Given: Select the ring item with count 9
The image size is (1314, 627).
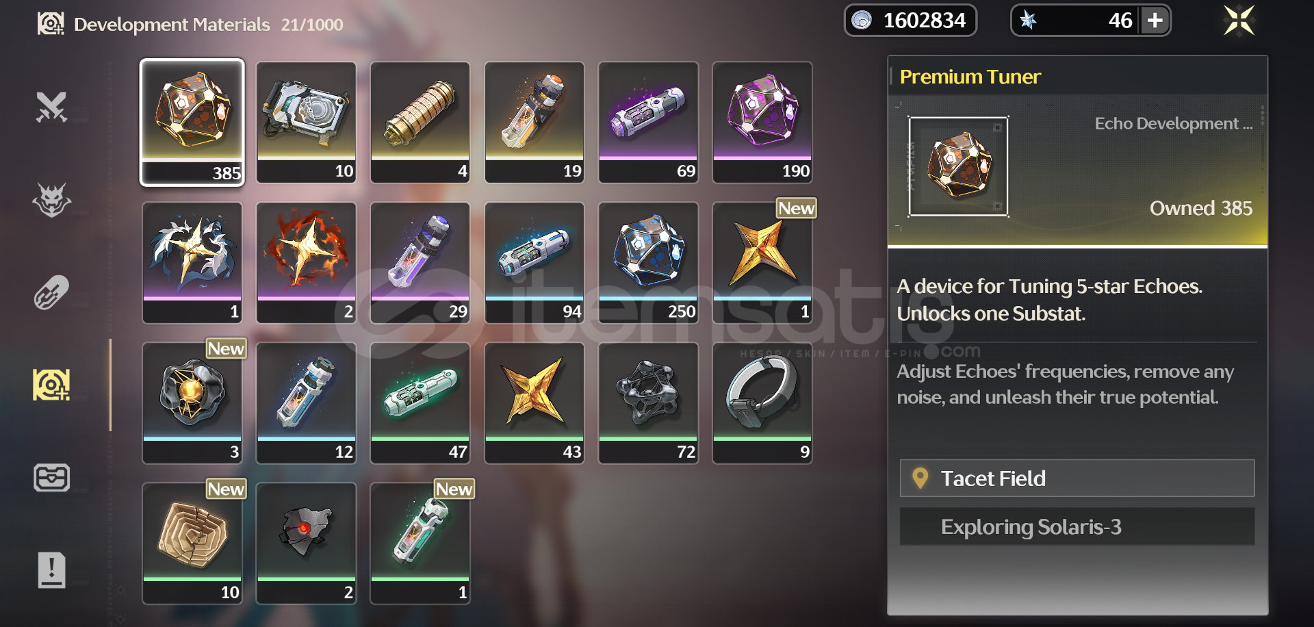Looking at the screenshot, I should pyautogui.click(x=762, y=403).
